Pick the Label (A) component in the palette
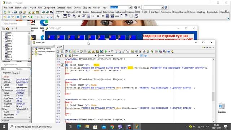The width and height of the screenshot is (231, 130). (79, 16)
